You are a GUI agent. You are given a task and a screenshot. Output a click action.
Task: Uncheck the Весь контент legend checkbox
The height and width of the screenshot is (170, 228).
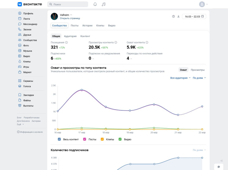[x=59, y=139]
